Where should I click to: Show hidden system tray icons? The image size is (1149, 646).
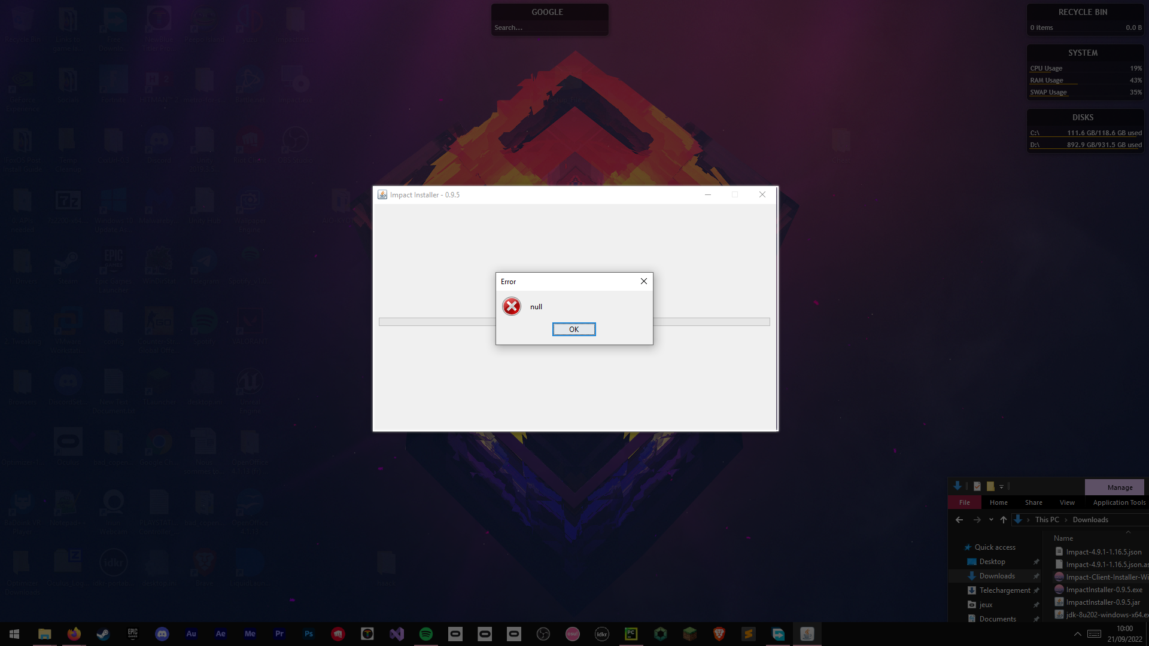(1077, 634)
